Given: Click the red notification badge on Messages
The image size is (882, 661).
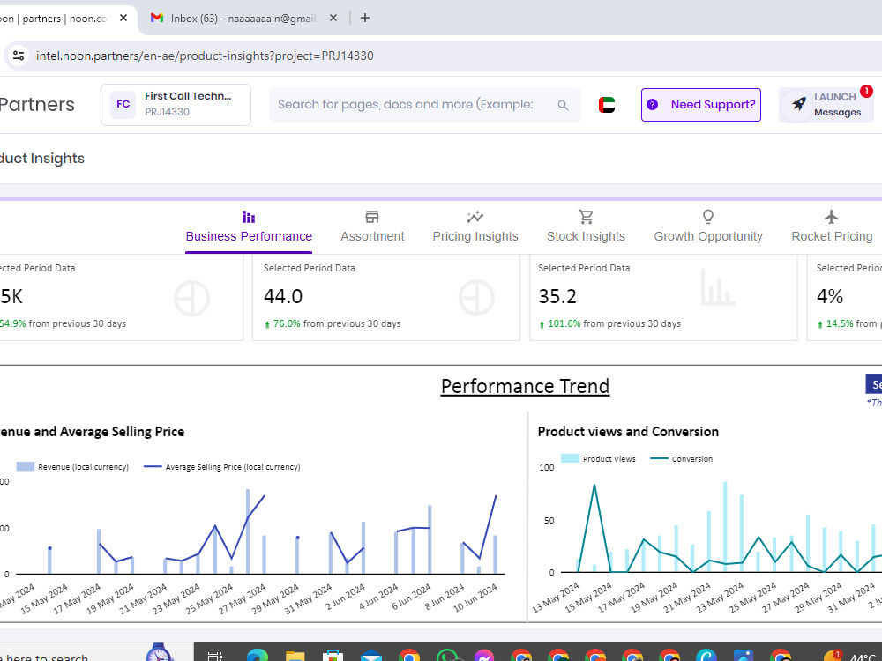Looking at the screenshot, I should pos(866,91).
